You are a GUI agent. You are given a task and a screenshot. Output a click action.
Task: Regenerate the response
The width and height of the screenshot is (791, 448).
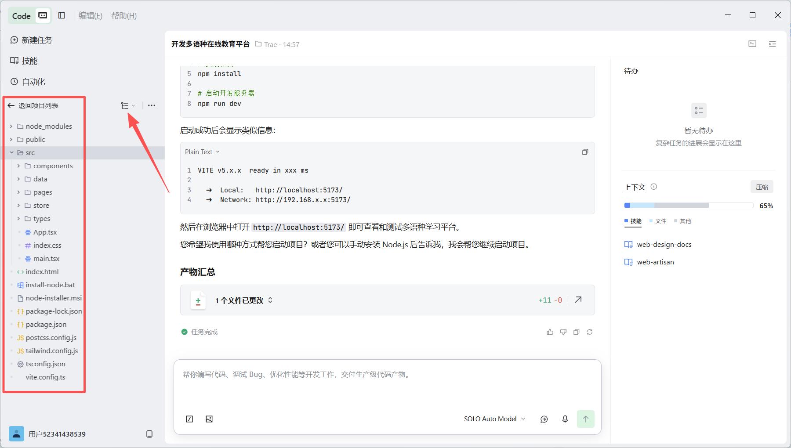[x=590, y=332]
